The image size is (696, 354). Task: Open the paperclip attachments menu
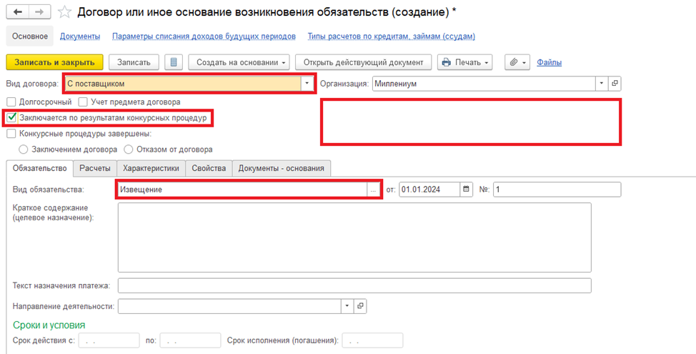517,62
